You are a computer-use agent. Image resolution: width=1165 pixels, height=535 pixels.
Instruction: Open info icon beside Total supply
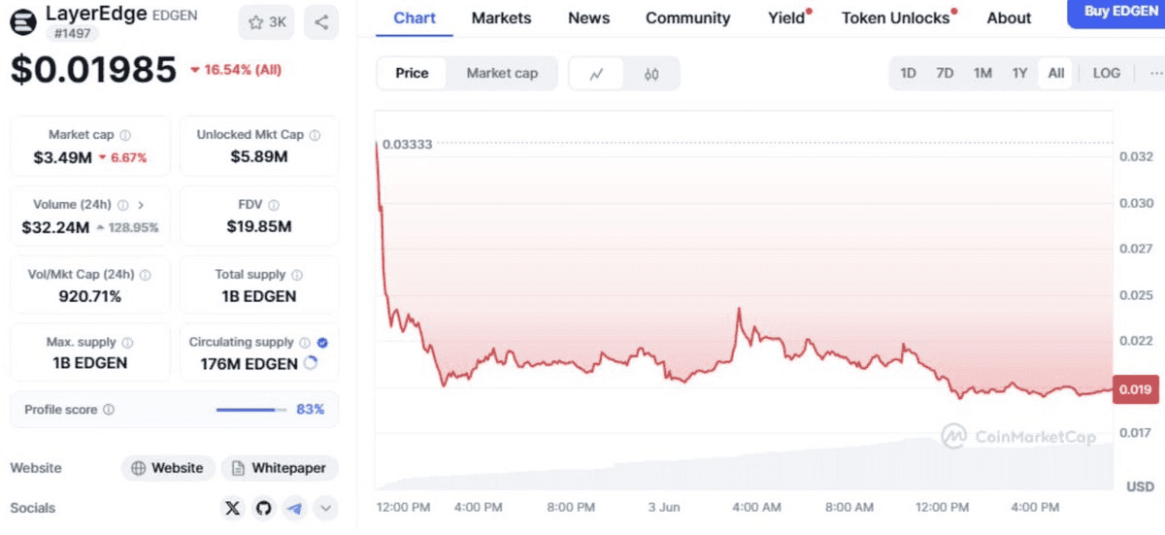[x=297, y=275]
